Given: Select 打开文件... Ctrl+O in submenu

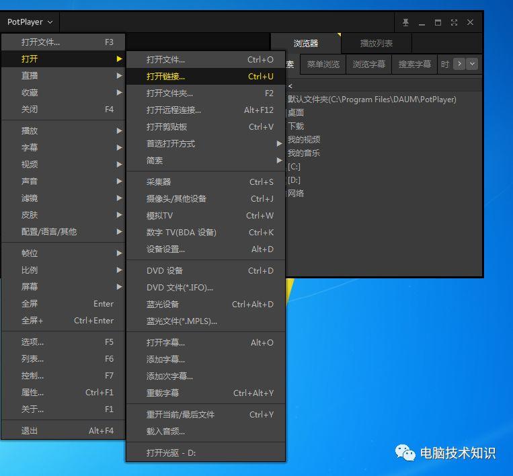Looking at the screenshot, I should 206,60.
